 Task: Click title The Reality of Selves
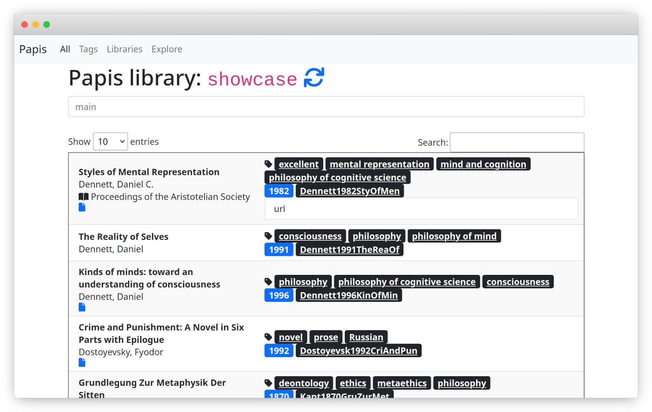(x=123, y=237)
